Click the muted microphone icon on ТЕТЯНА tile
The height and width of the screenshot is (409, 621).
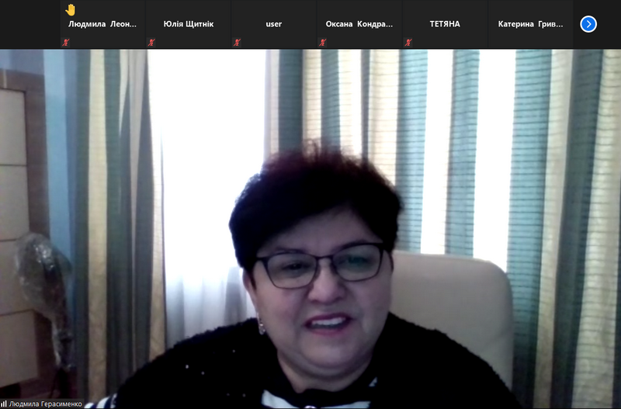[408, 42]
